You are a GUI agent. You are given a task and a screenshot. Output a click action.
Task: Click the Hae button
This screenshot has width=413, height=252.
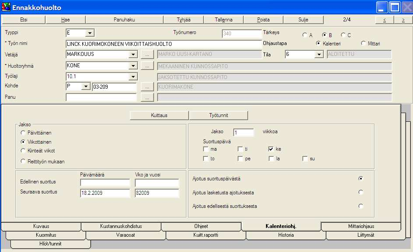(65, 20)
